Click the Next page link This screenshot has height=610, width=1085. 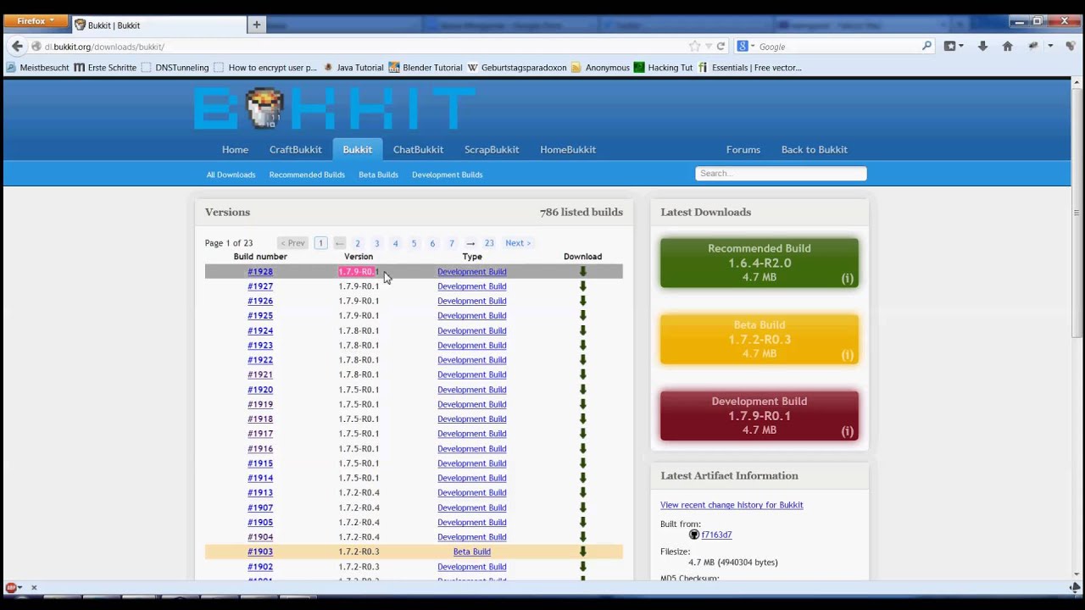(518, 243)
